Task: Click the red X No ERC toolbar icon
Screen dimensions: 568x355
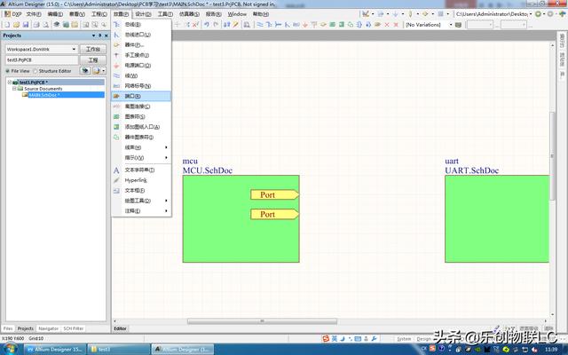Action: (x=387, y=25)
